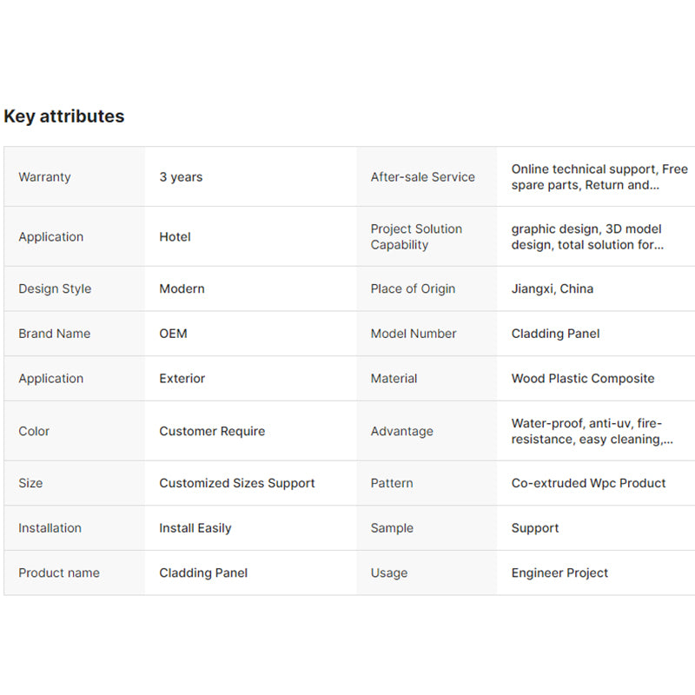Expand the truncated Water-proof advantage text
The height and width of the screenshot is (695, 695).
(x=592, y=432)
